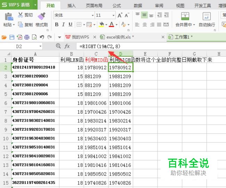
Task: Close the 我的WPS tab
Action: pos(95,37)
